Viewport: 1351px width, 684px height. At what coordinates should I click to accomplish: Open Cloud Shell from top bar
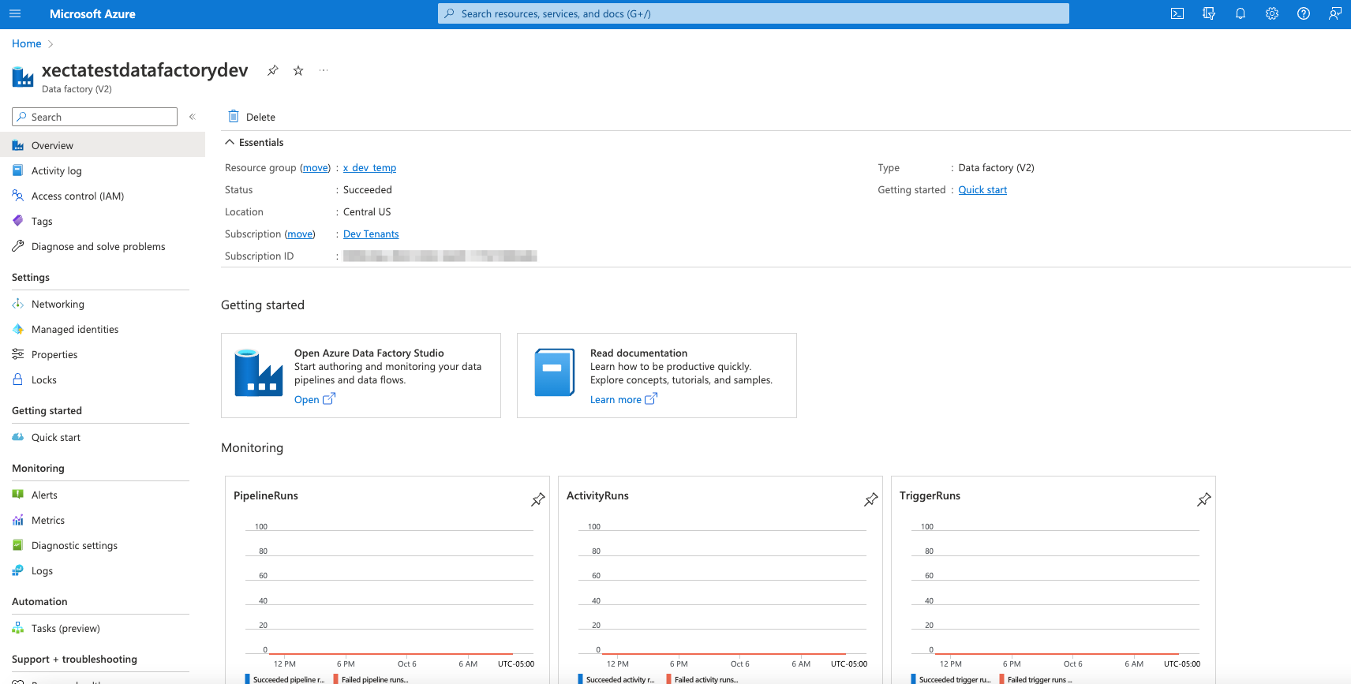pos(1177,13)
